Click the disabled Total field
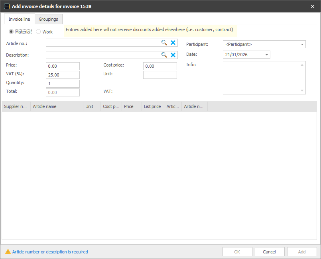 63,92
